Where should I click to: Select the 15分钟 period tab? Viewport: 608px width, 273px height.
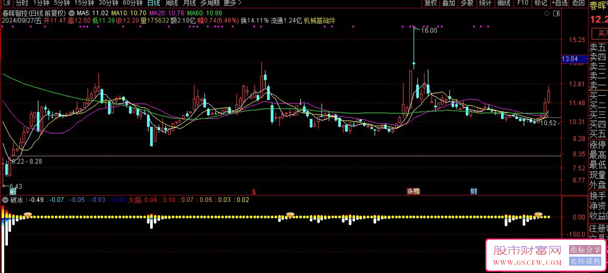[x=84, y=3]
